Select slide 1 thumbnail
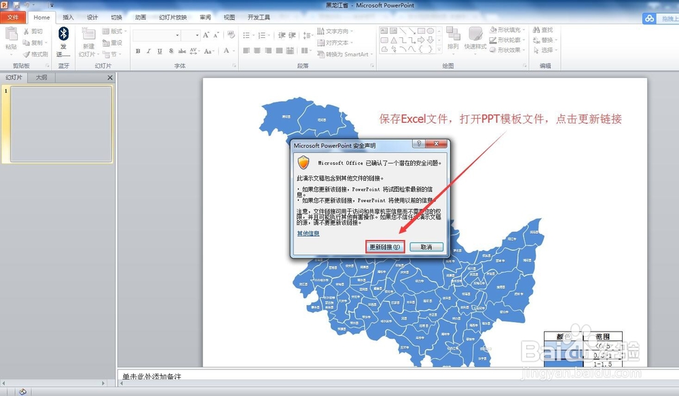This screenshot has width=679, height=396. tap(61, 124)
